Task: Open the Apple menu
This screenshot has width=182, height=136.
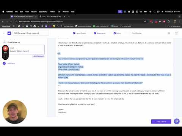Action: click(x=3, y=12)
